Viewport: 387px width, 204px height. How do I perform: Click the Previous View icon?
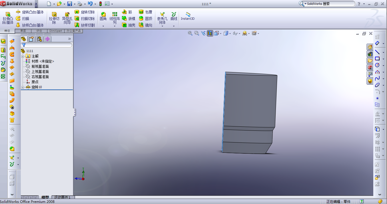coord(203,33)
